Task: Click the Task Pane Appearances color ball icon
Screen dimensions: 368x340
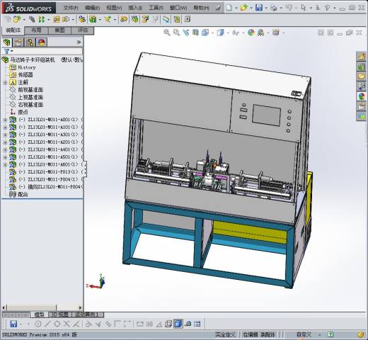Action: (361, 96)
